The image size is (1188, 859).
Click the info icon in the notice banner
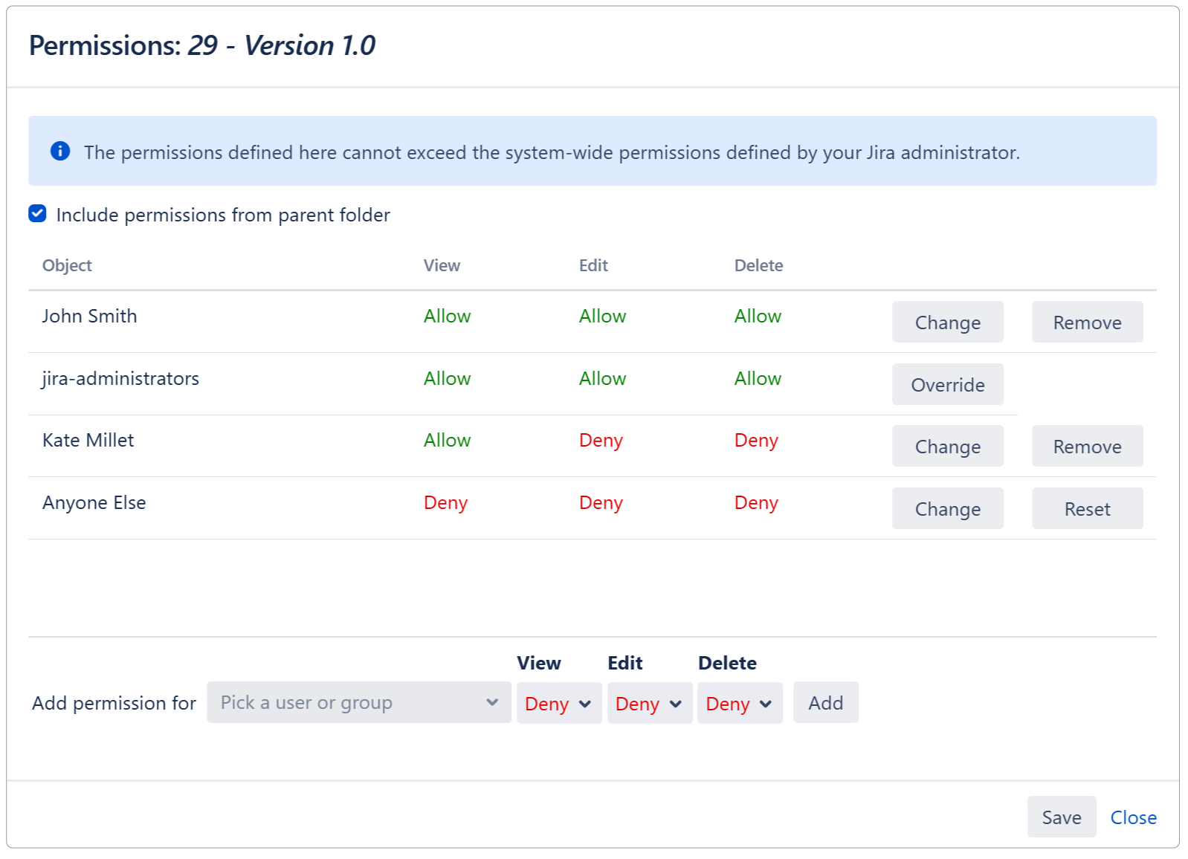pos(60,152)
